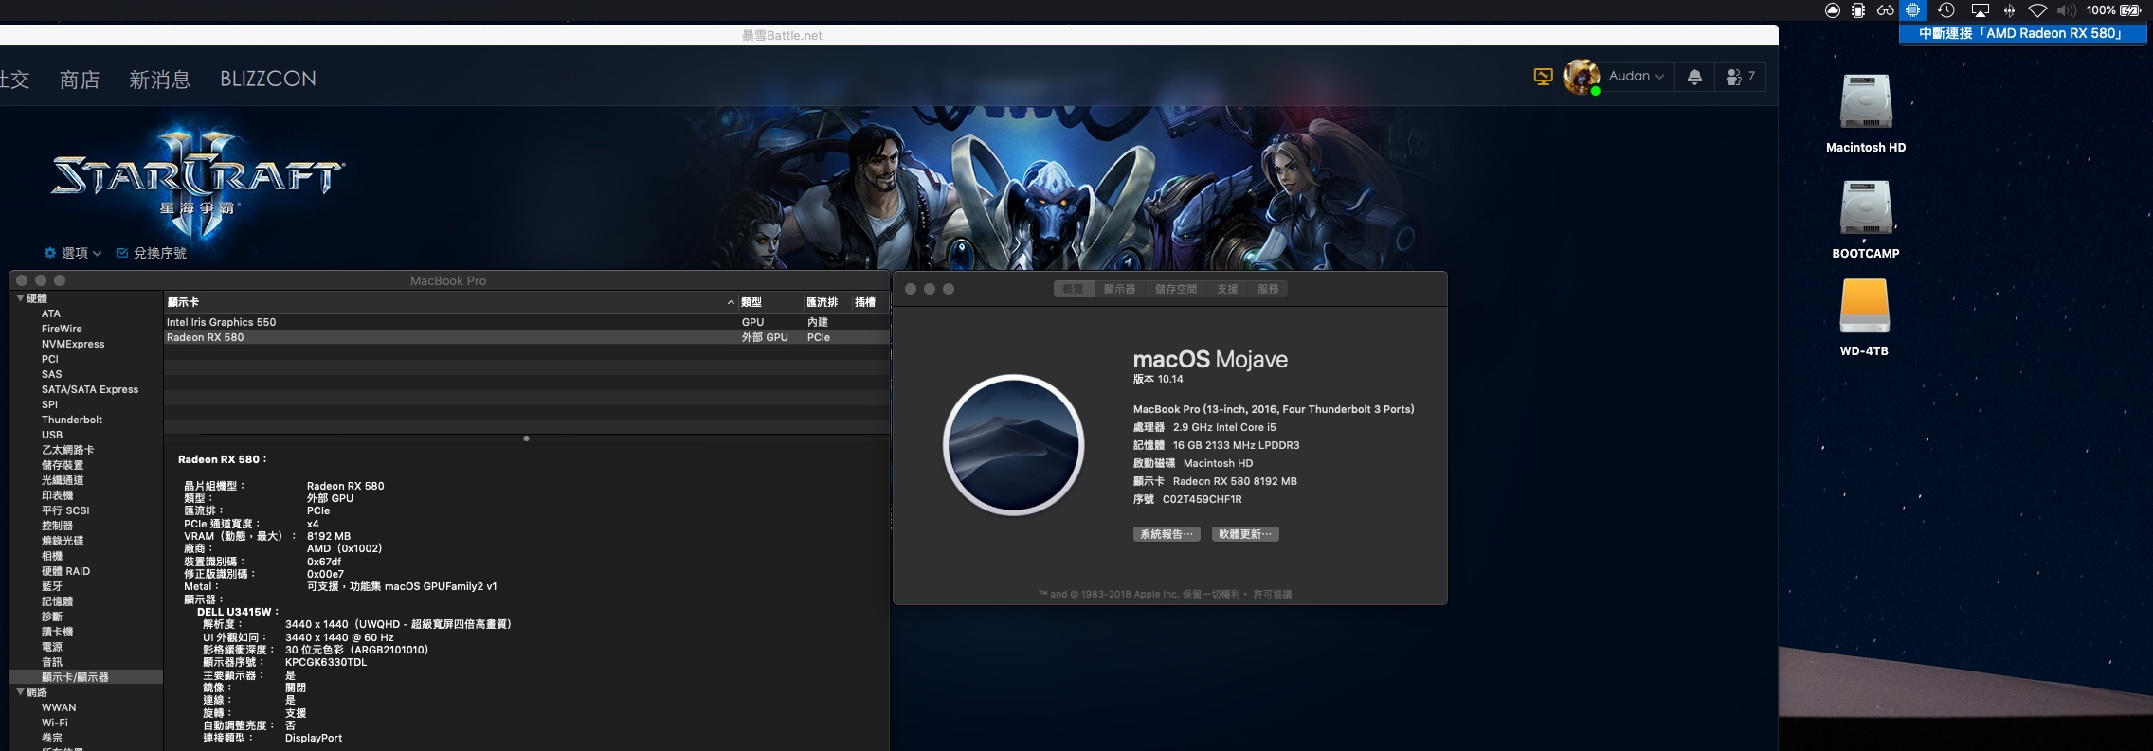Click the 兌換序號 redeem code link
Screen dimensions: 2153x751
(151, 253)
